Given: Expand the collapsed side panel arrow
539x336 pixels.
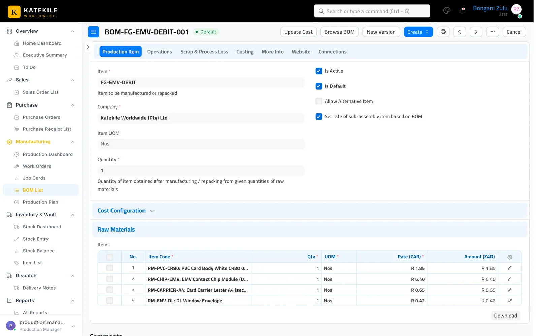Looking at the screenshot, I should pyautogui.click(x=88, y=47).
